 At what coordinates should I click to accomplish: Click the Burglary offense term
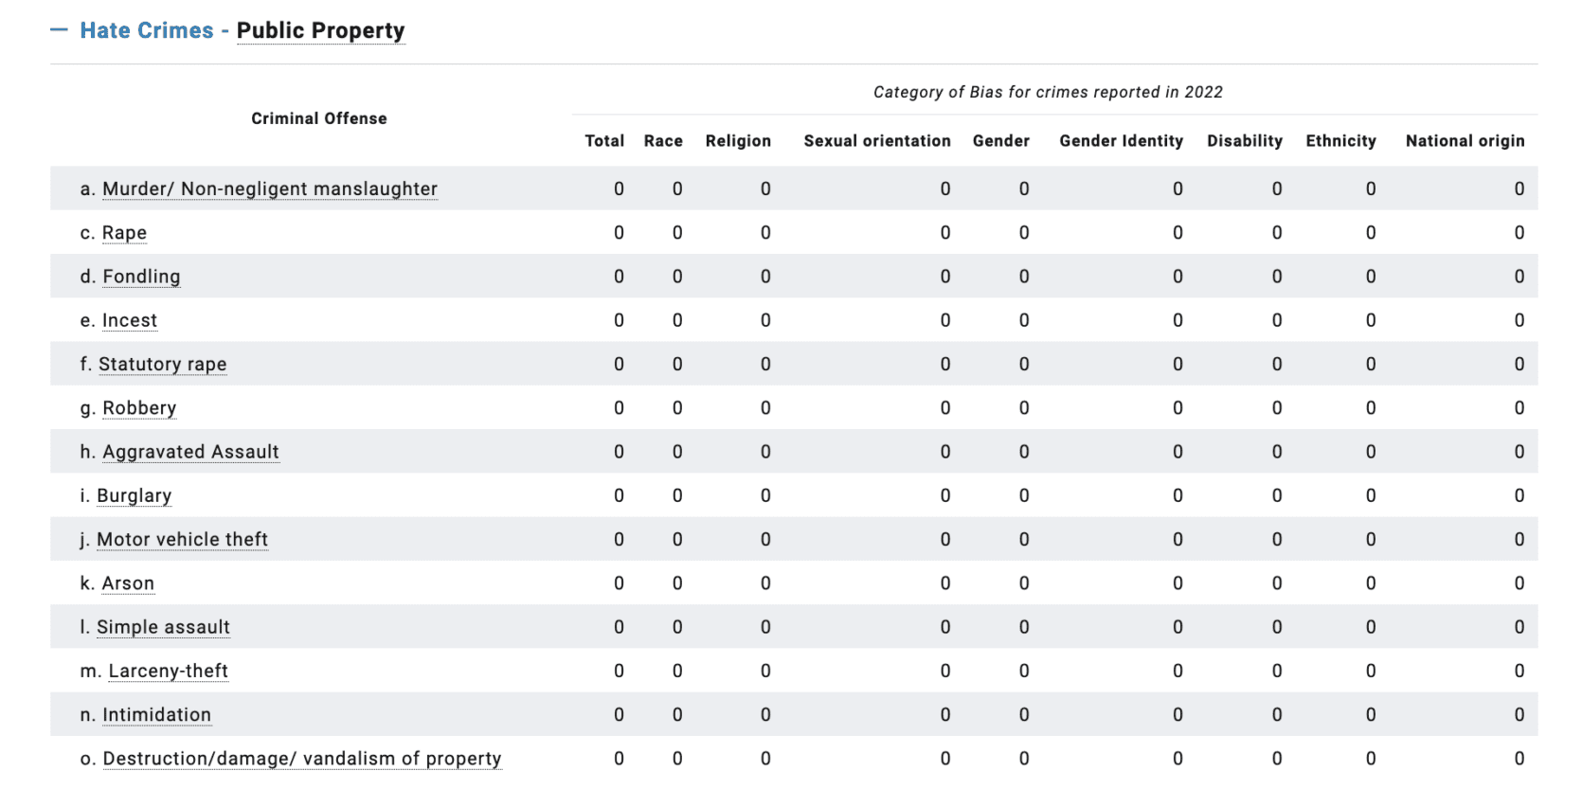coord(134,495)
